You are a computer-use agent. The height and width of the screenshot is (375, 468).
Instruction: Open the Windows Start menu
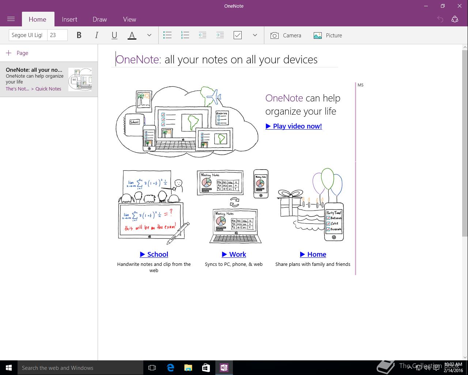(x=9, y=368)
